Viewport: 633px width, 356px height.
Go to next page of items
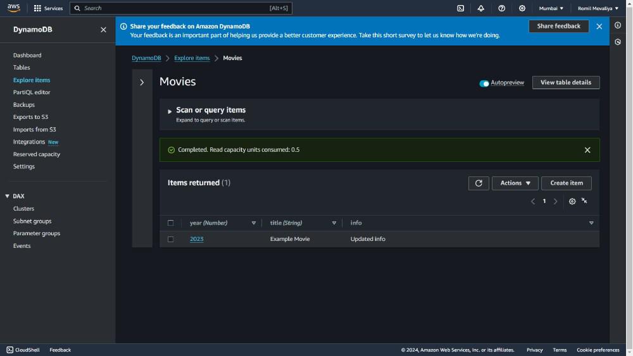[x=556, y=201]
